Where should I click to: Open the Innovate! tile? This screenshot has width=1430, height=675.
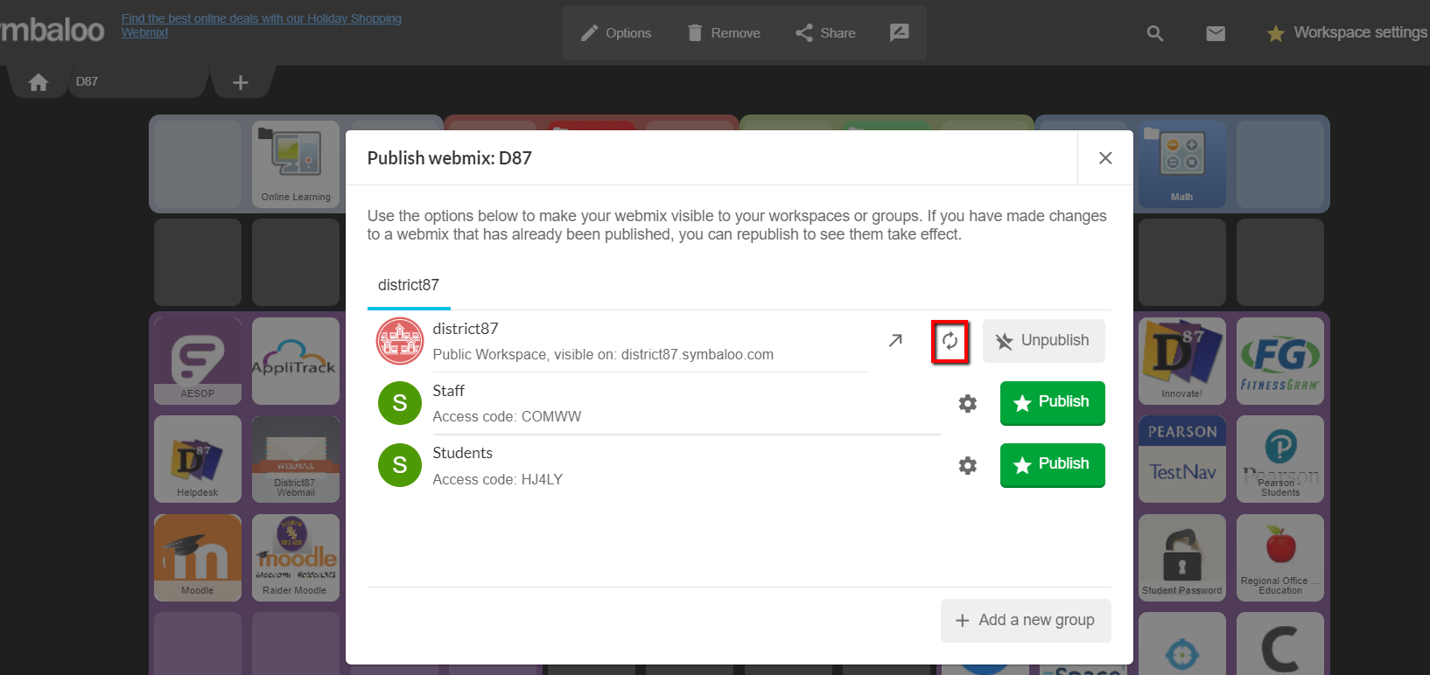point(1182,360)
